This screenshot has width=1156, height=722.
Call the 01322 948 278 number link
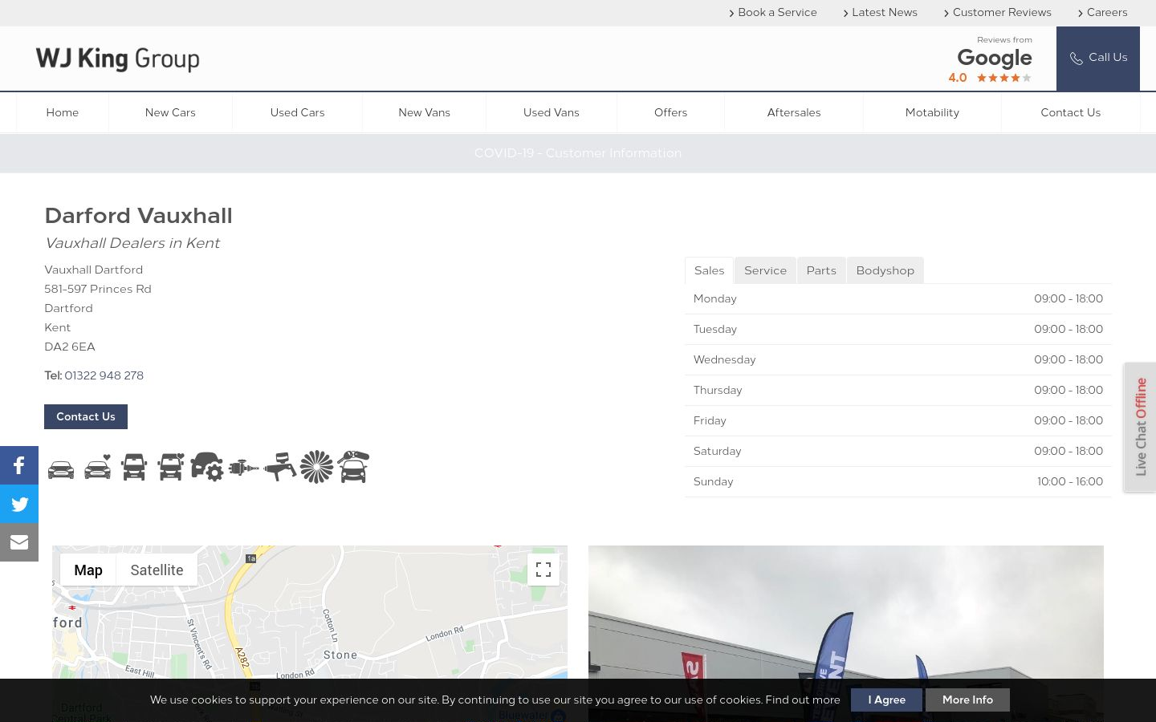(104, 375)
